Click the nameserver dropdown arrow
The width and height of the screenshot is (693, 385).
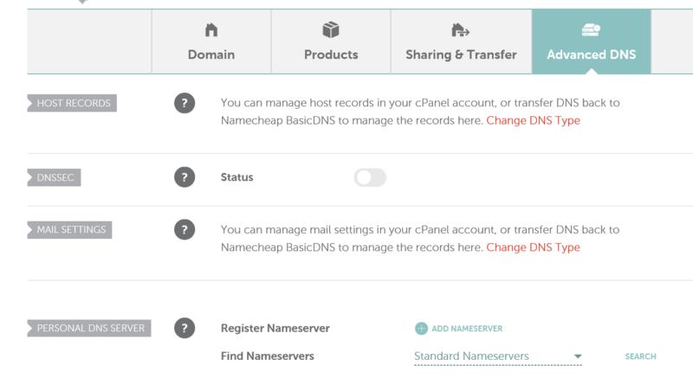(x=579, y=356)
